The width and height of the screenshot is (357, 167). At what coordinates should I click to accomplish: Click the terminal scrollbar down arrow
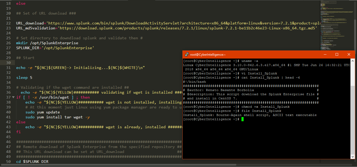(x=353, y=156)
